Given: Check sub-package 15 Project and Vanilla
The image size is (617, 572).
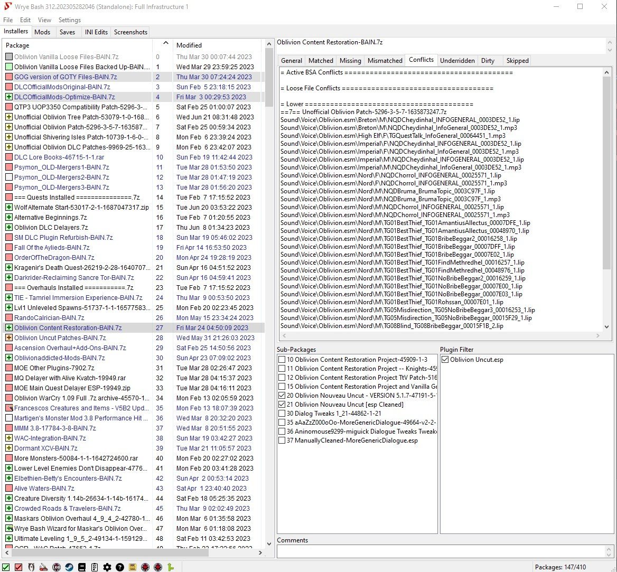Looking at the screenshot, I should tap(282, 386).
